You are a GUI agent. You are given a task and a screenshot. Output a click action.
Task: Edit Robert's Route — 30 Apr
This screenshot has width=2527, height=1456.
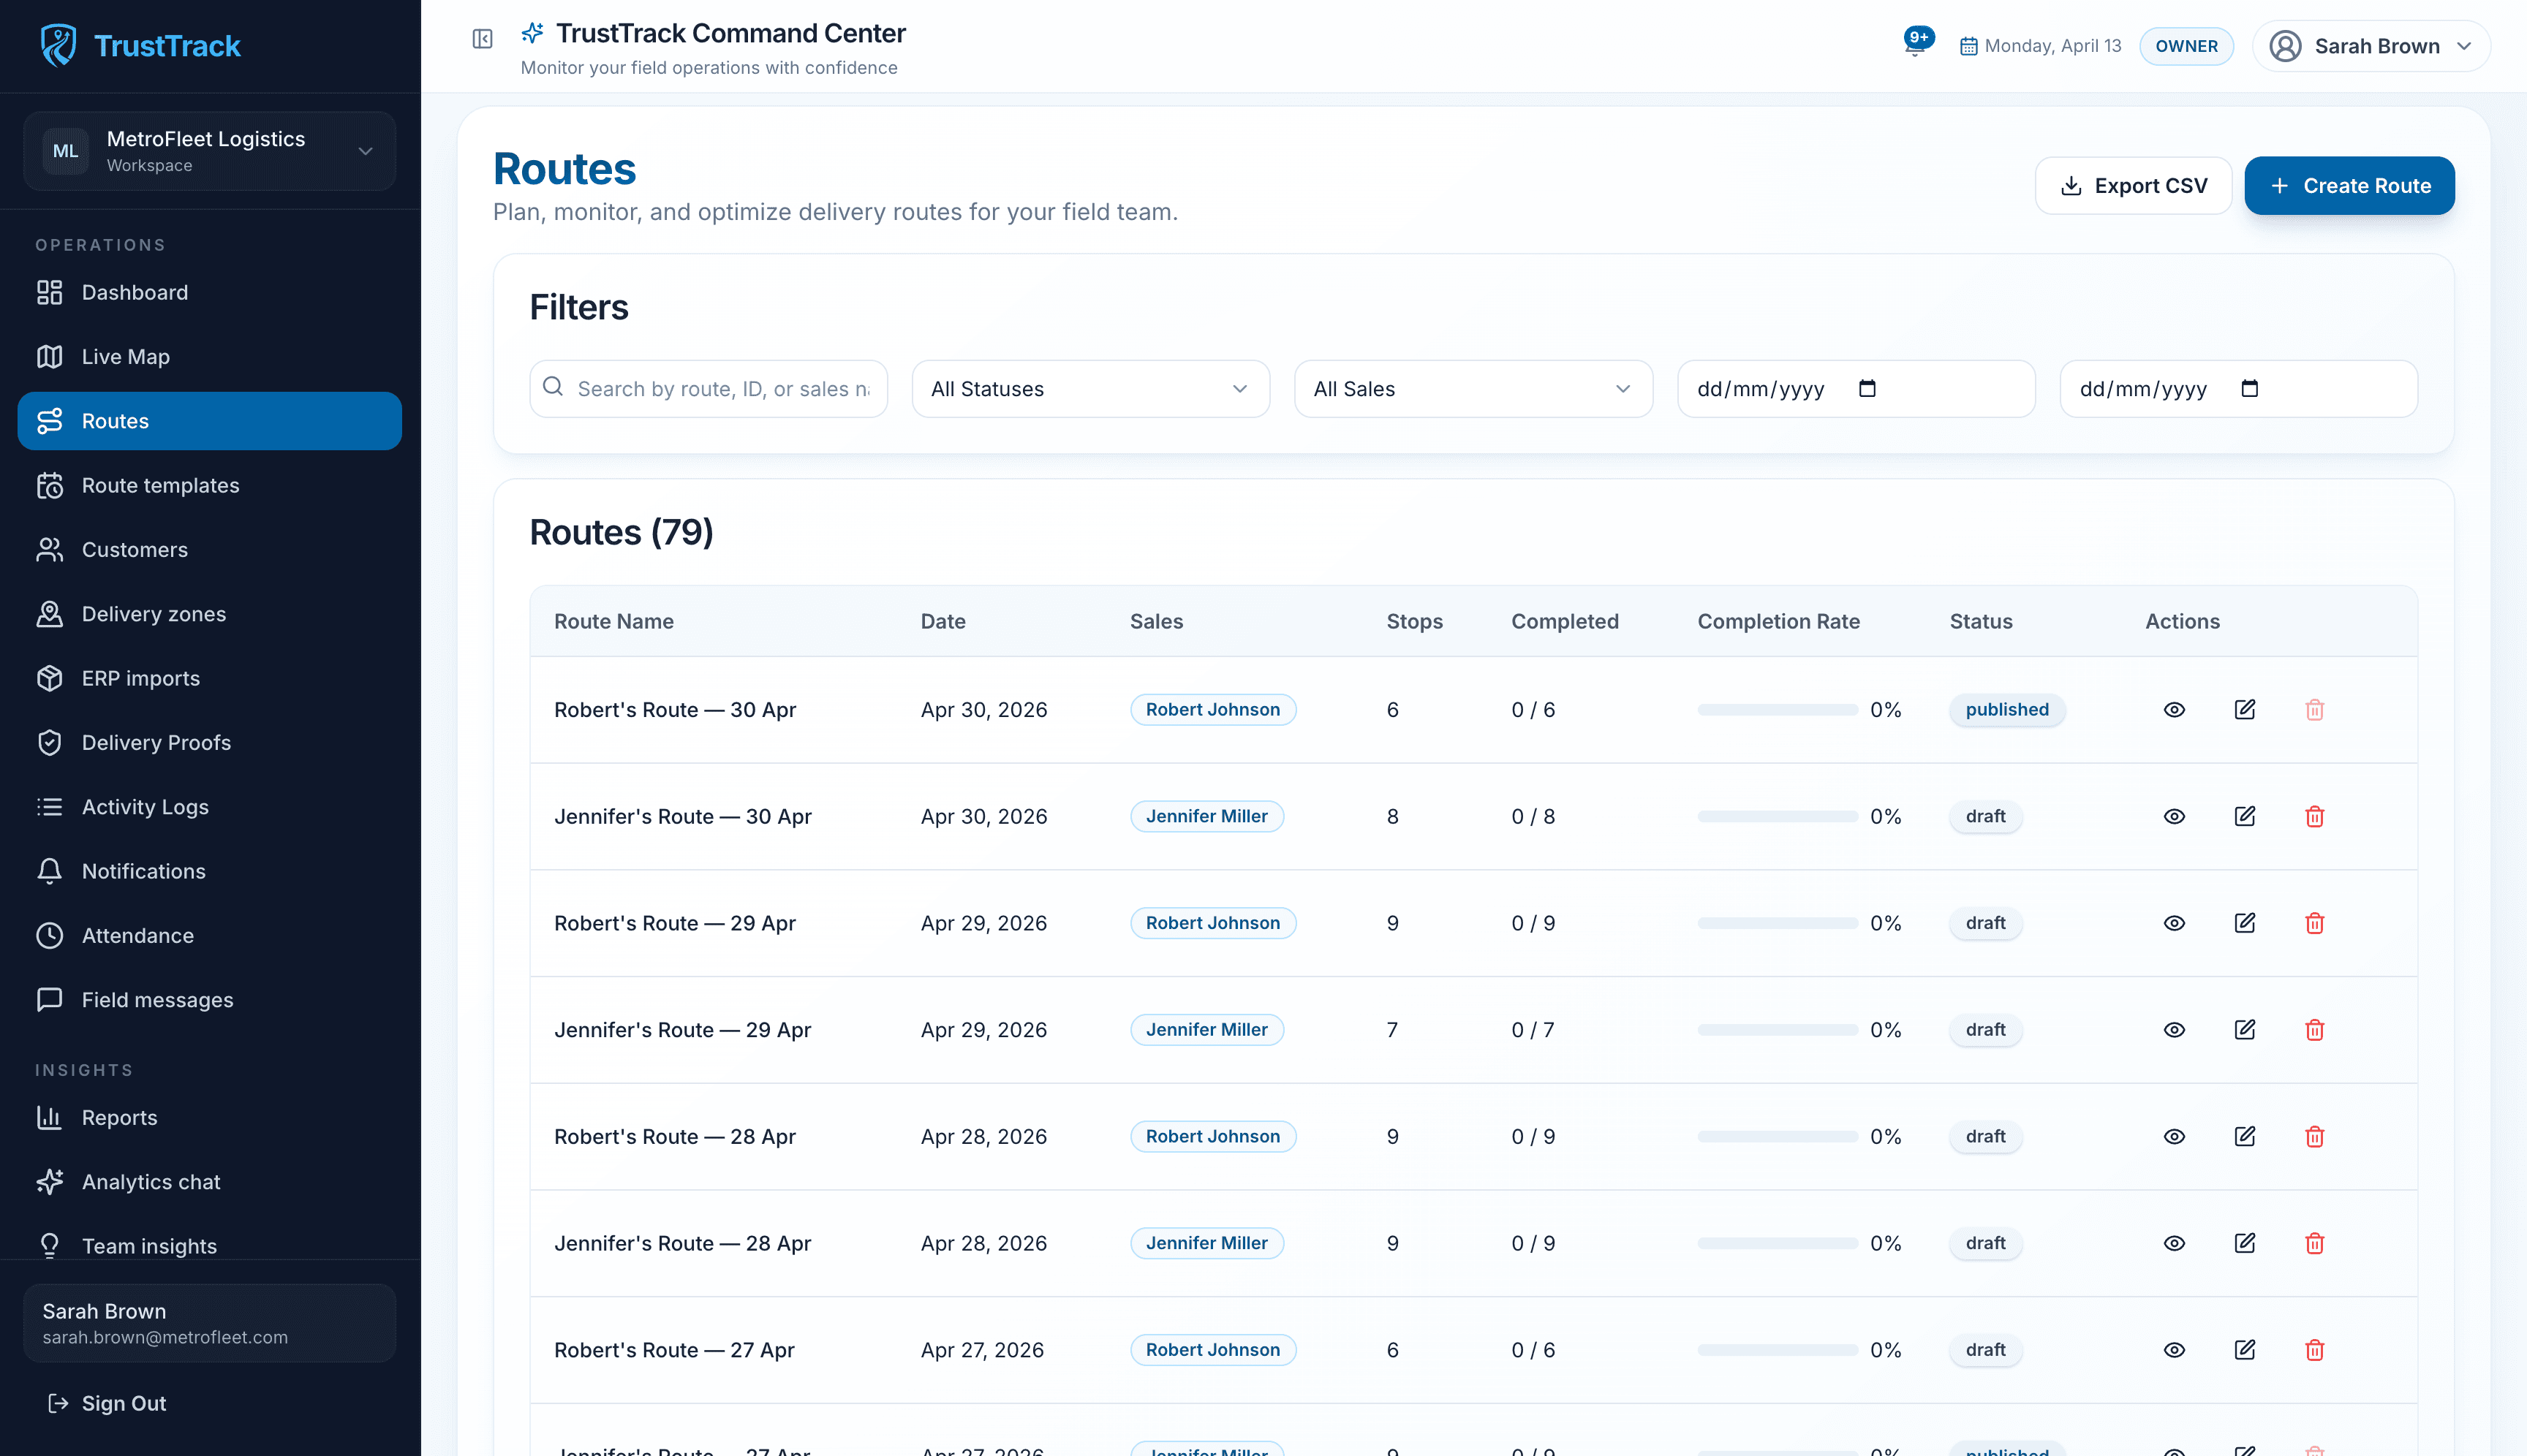click(x=2244, y=709)
